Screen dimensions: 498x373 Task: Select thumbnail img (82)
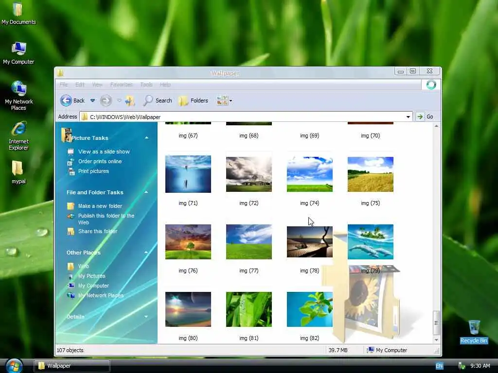(310, 309)
